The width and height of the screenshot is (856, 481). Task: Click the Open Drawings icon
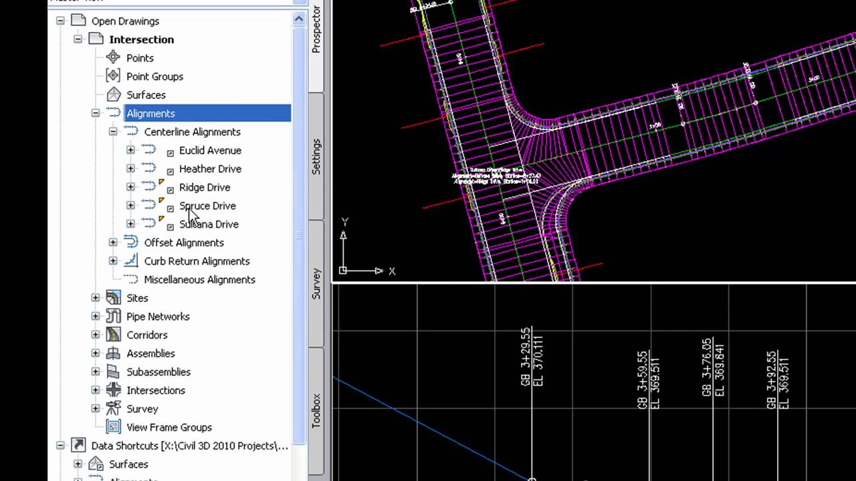pyautogui.click(x=78, y=21)
